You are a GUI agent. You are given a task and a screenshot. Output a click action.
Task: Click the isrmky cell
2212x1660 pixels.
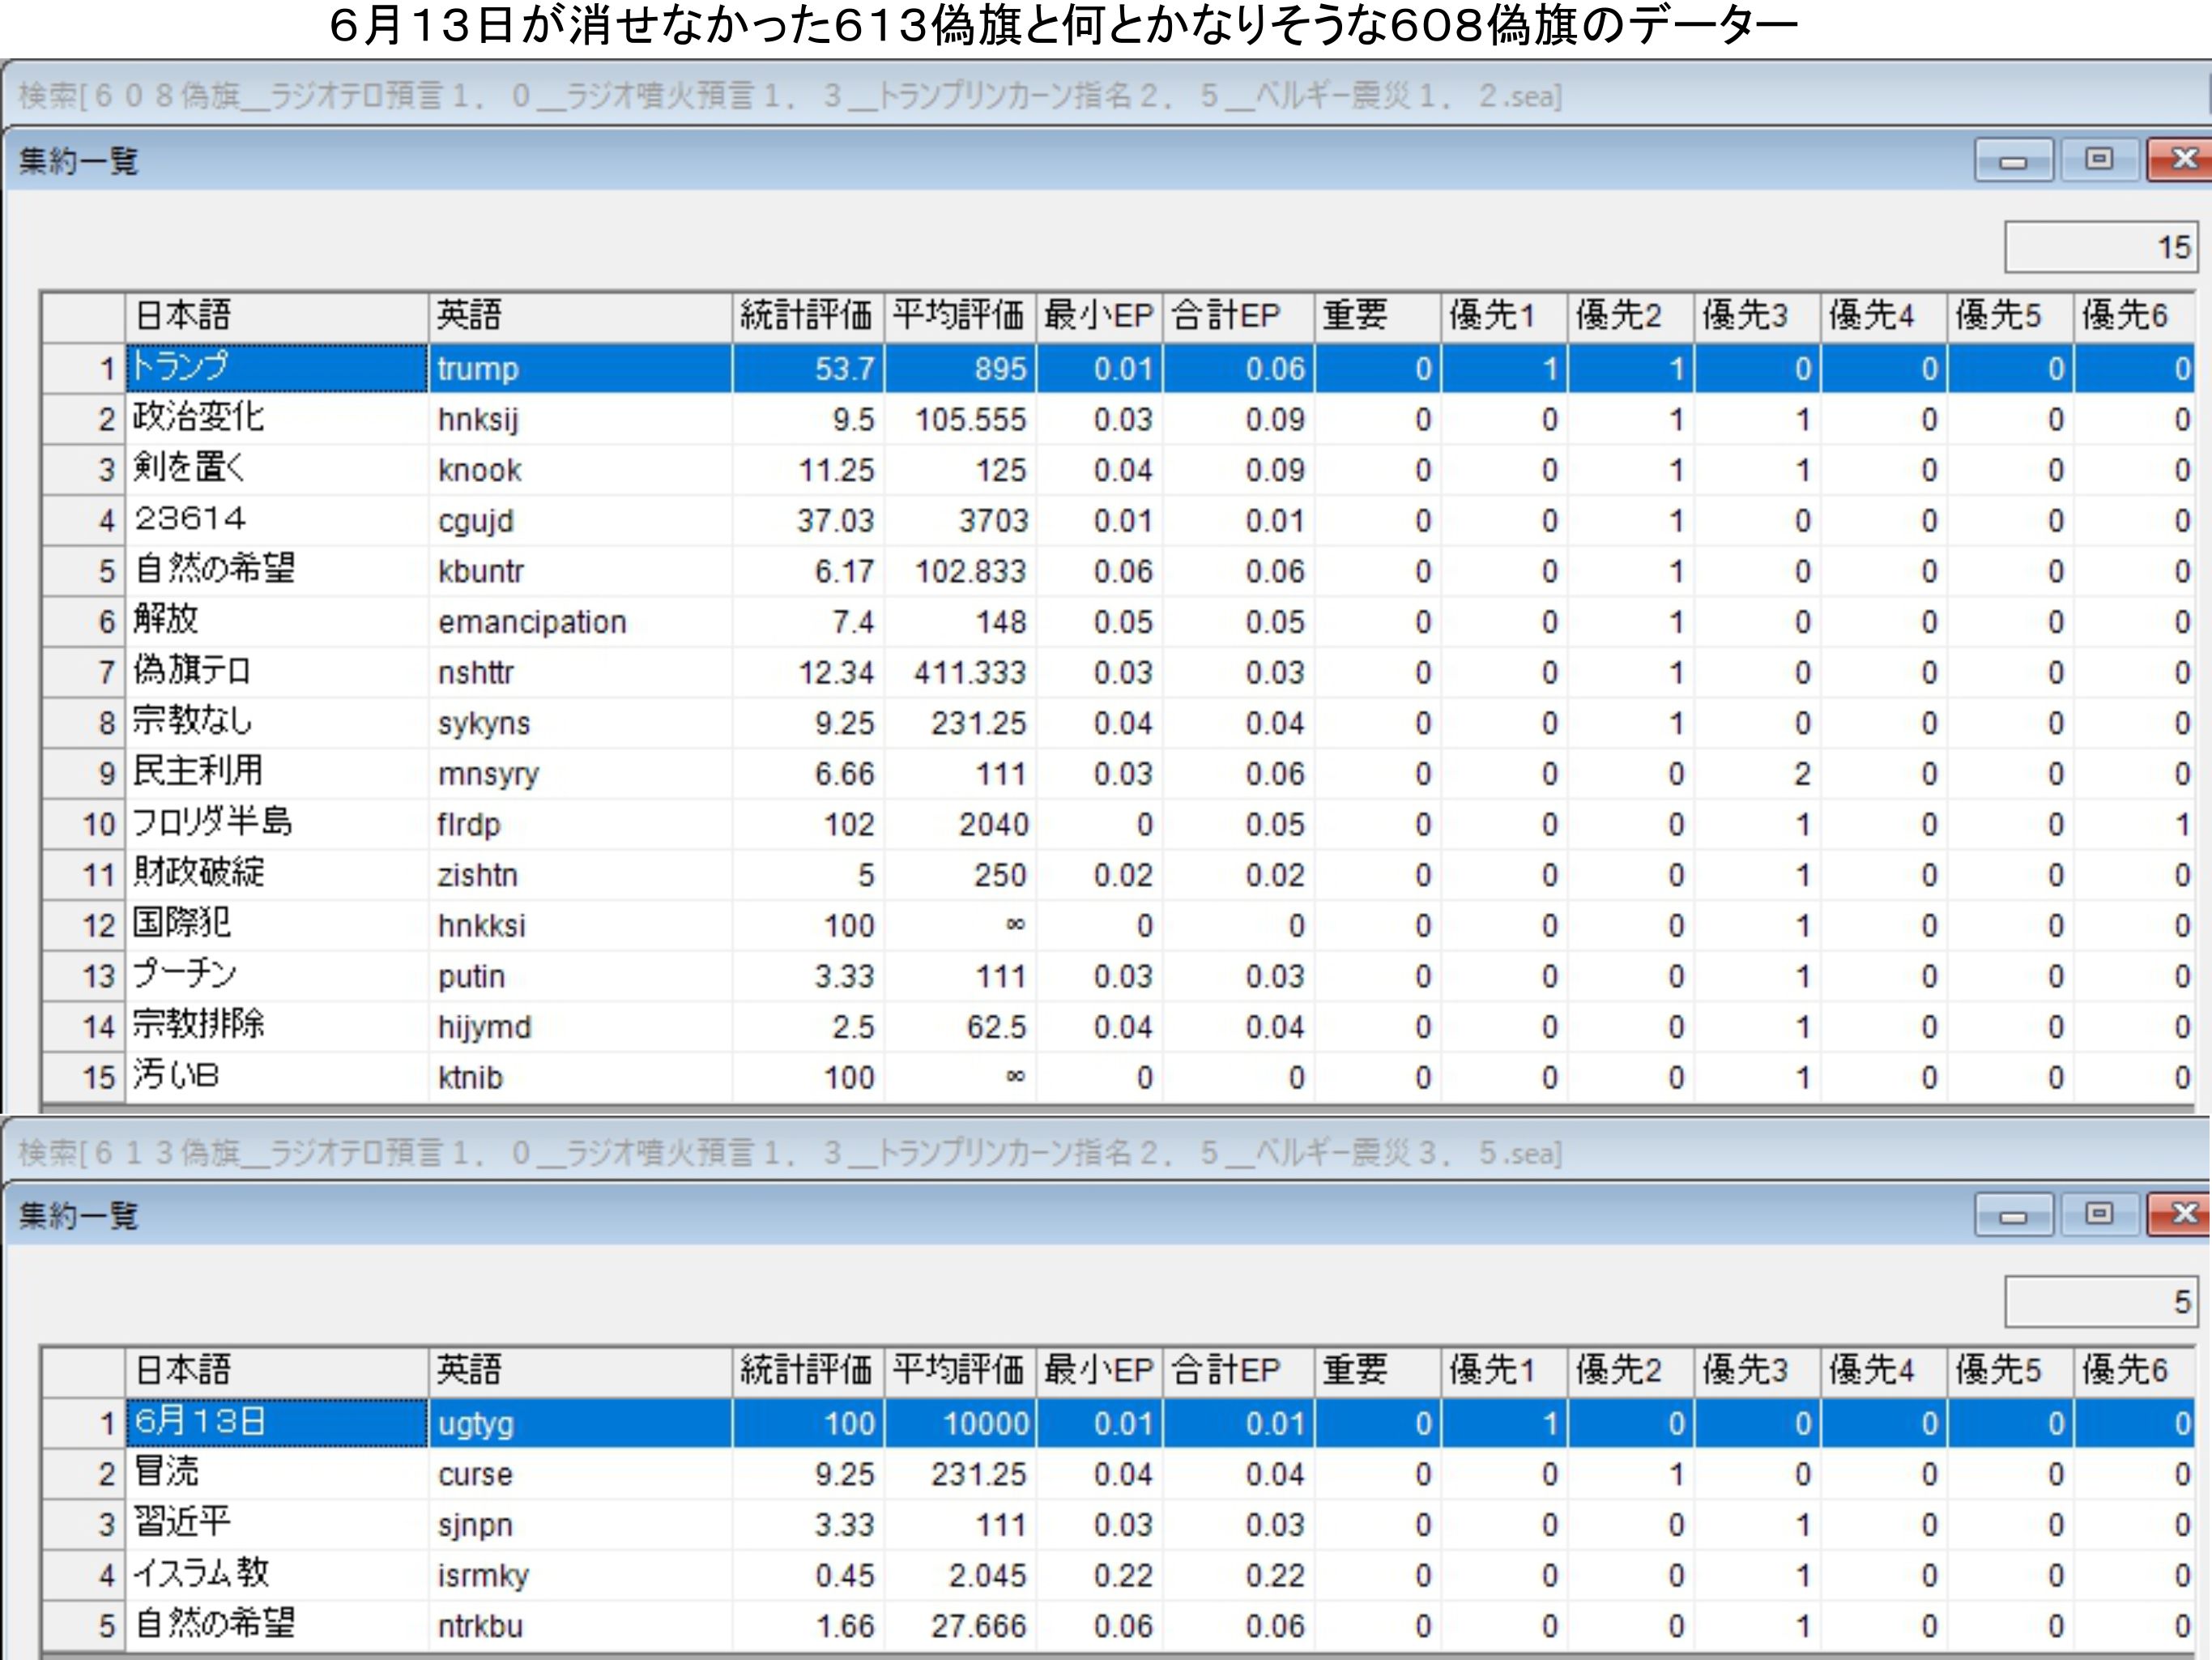click(x=580, y=1575)
